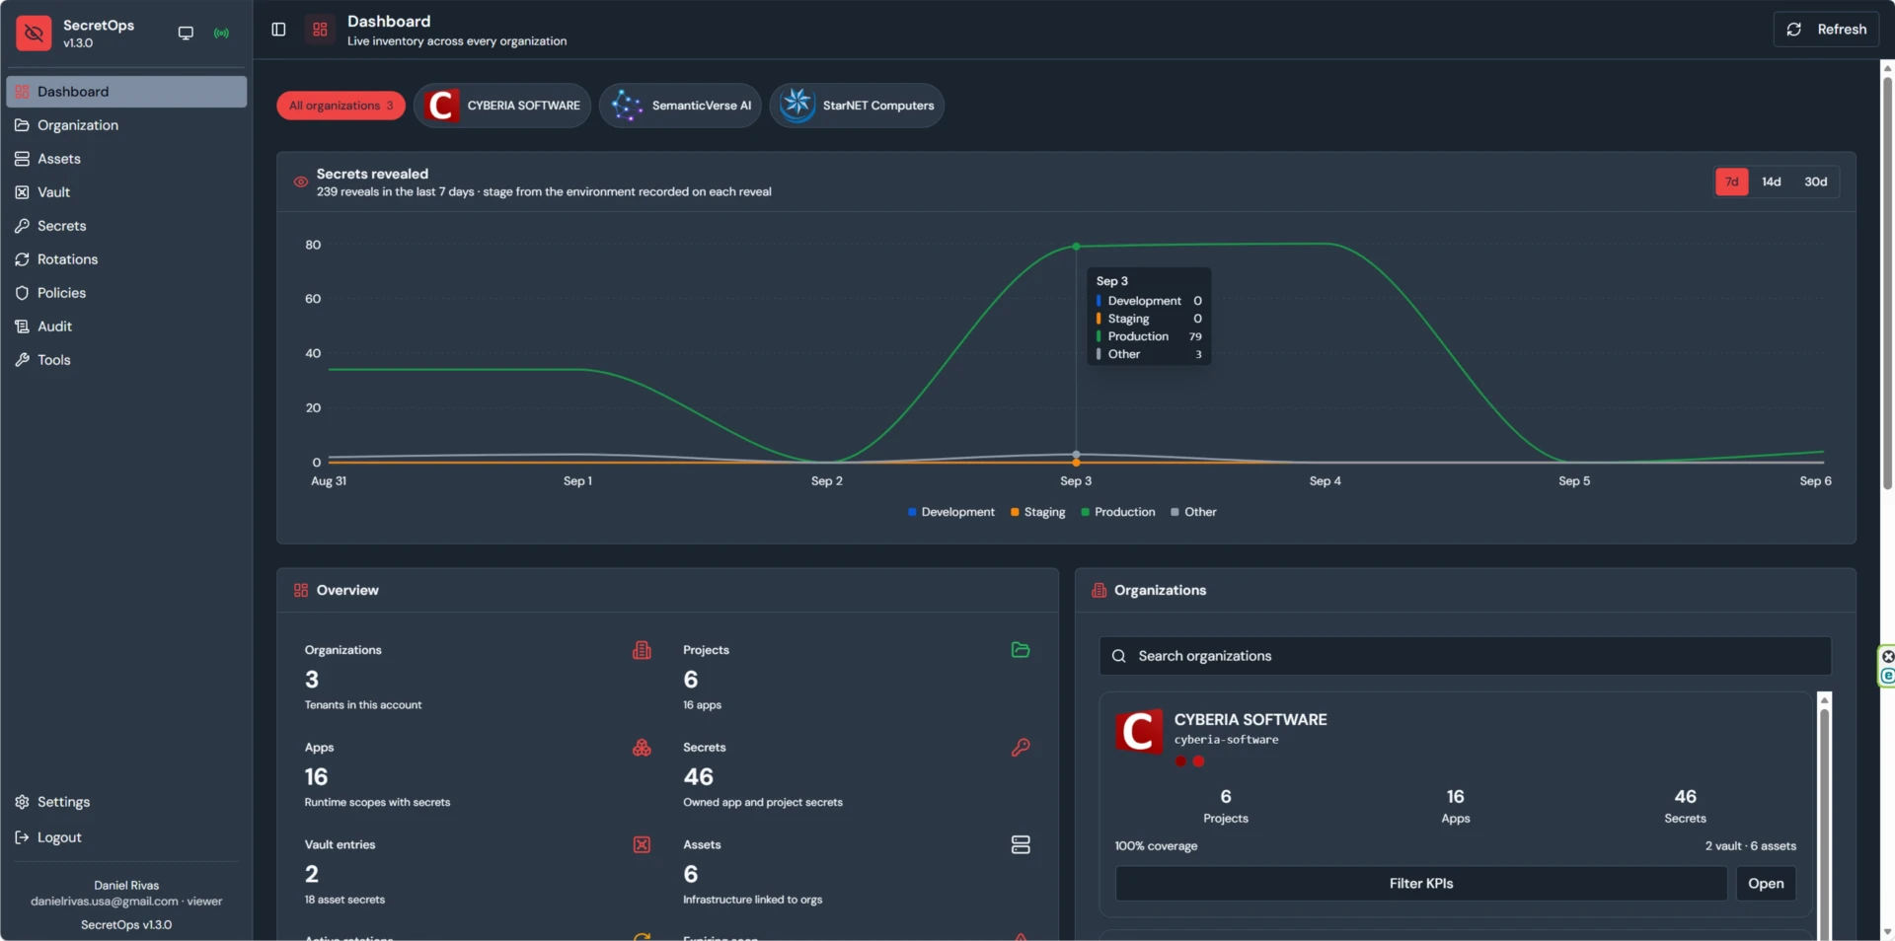Screen dimensions: 1895x941
Task: Click the Assets card server icon
Action: coord(1021,844)
